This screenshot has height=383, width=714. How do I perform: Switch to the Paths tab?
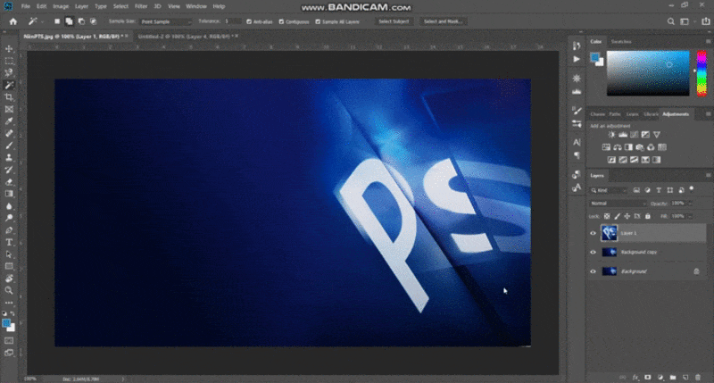[615, 114]
